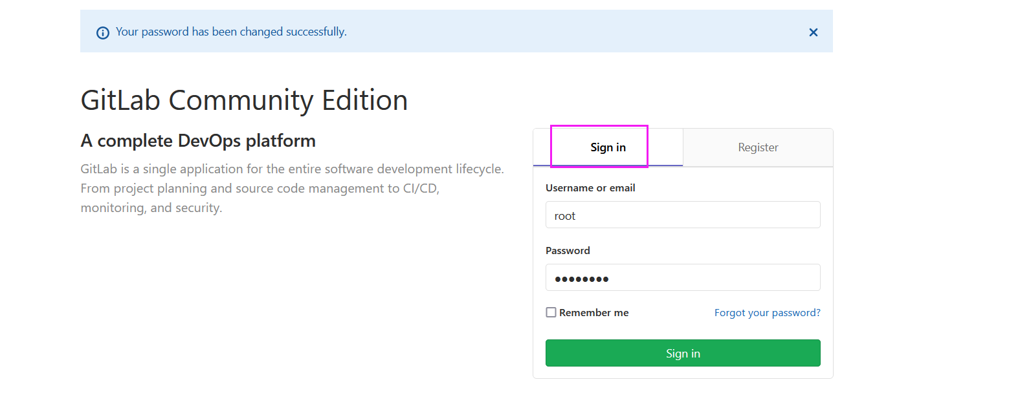Open the Forgot your password link
The height and width of the screenshot is (395, 1020).
[x=767, y=313]
